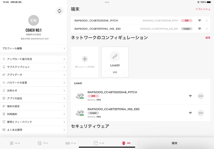
Task: Click the アプリの設定 gear icon
Action: coord(4,98)
